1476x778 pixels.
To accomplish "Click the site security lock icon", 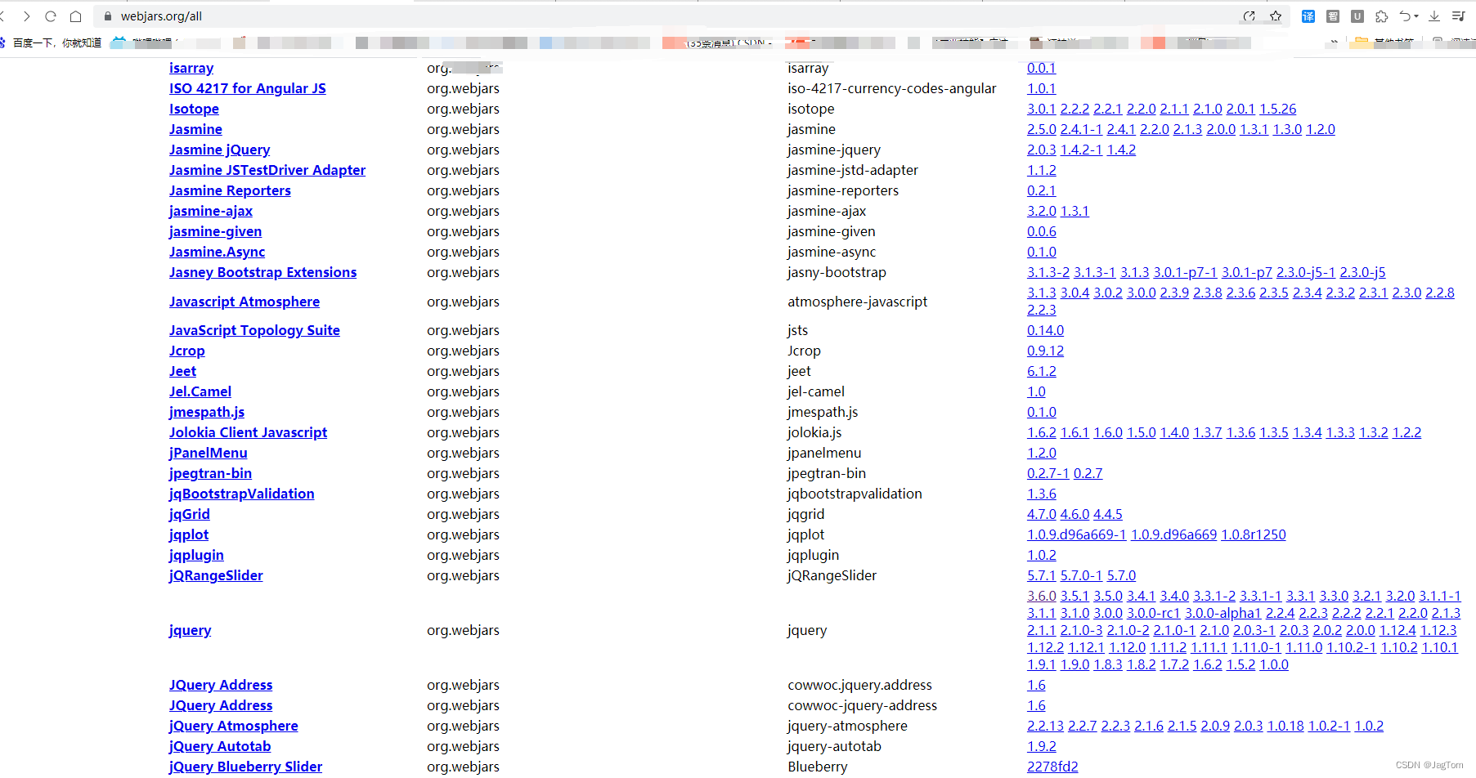I will 107,16.
